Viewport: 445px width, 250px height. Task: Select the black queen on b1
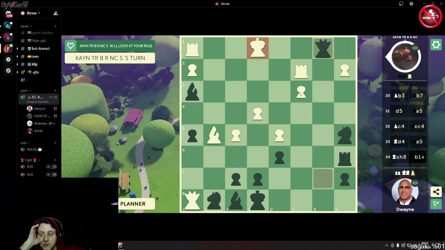(323, 48)
